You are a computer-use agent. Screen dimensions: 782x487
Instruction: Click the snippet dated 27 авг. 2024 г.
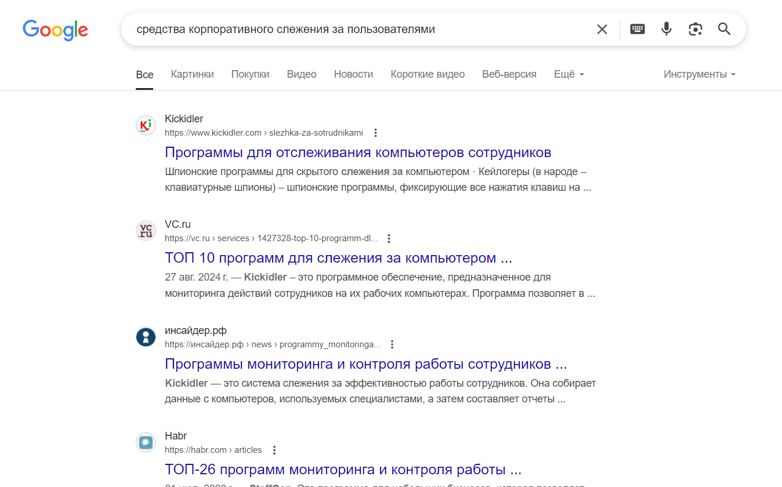tap(380, 285)
